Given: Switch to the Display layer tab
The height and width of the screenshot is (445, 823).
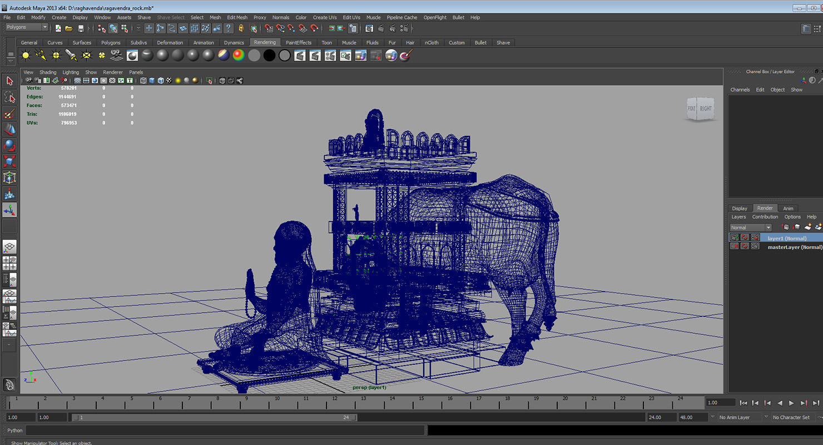Looking at the screenshot, I should pyautogui.click(x=740, y=209).
